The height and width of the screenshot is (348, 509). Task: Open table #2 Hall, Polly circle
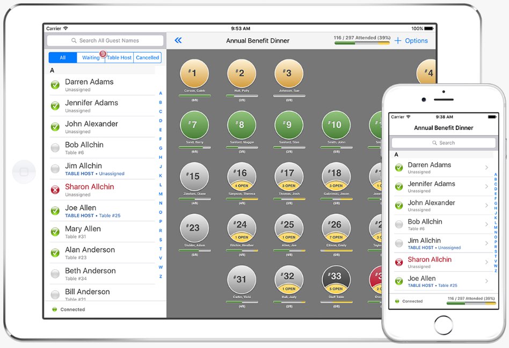pos(242,74)
